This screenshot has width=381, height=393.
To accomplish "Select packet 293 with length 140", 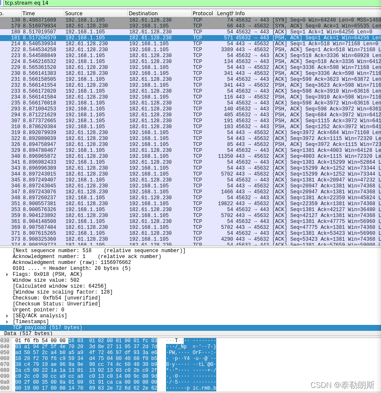I will (x=190, y=109).
